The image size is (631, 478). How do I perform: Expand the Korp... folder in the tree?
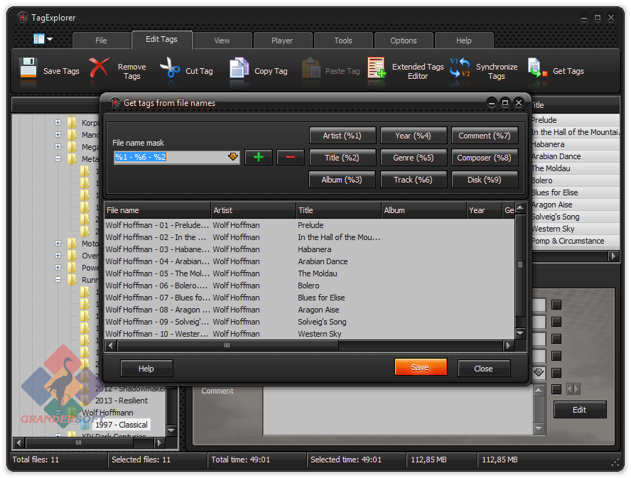pyautogui.click(x=58, y=123)
